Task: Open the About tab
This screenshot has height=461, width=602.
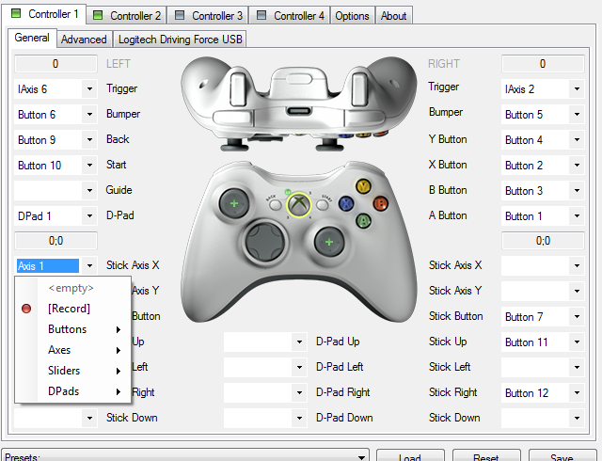Action: click(x=393, y=16)
